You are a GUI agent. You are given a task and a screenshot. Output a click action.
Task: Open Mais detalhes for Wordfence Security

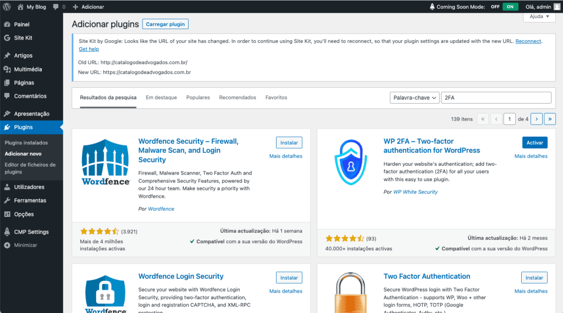click(286, 156)
